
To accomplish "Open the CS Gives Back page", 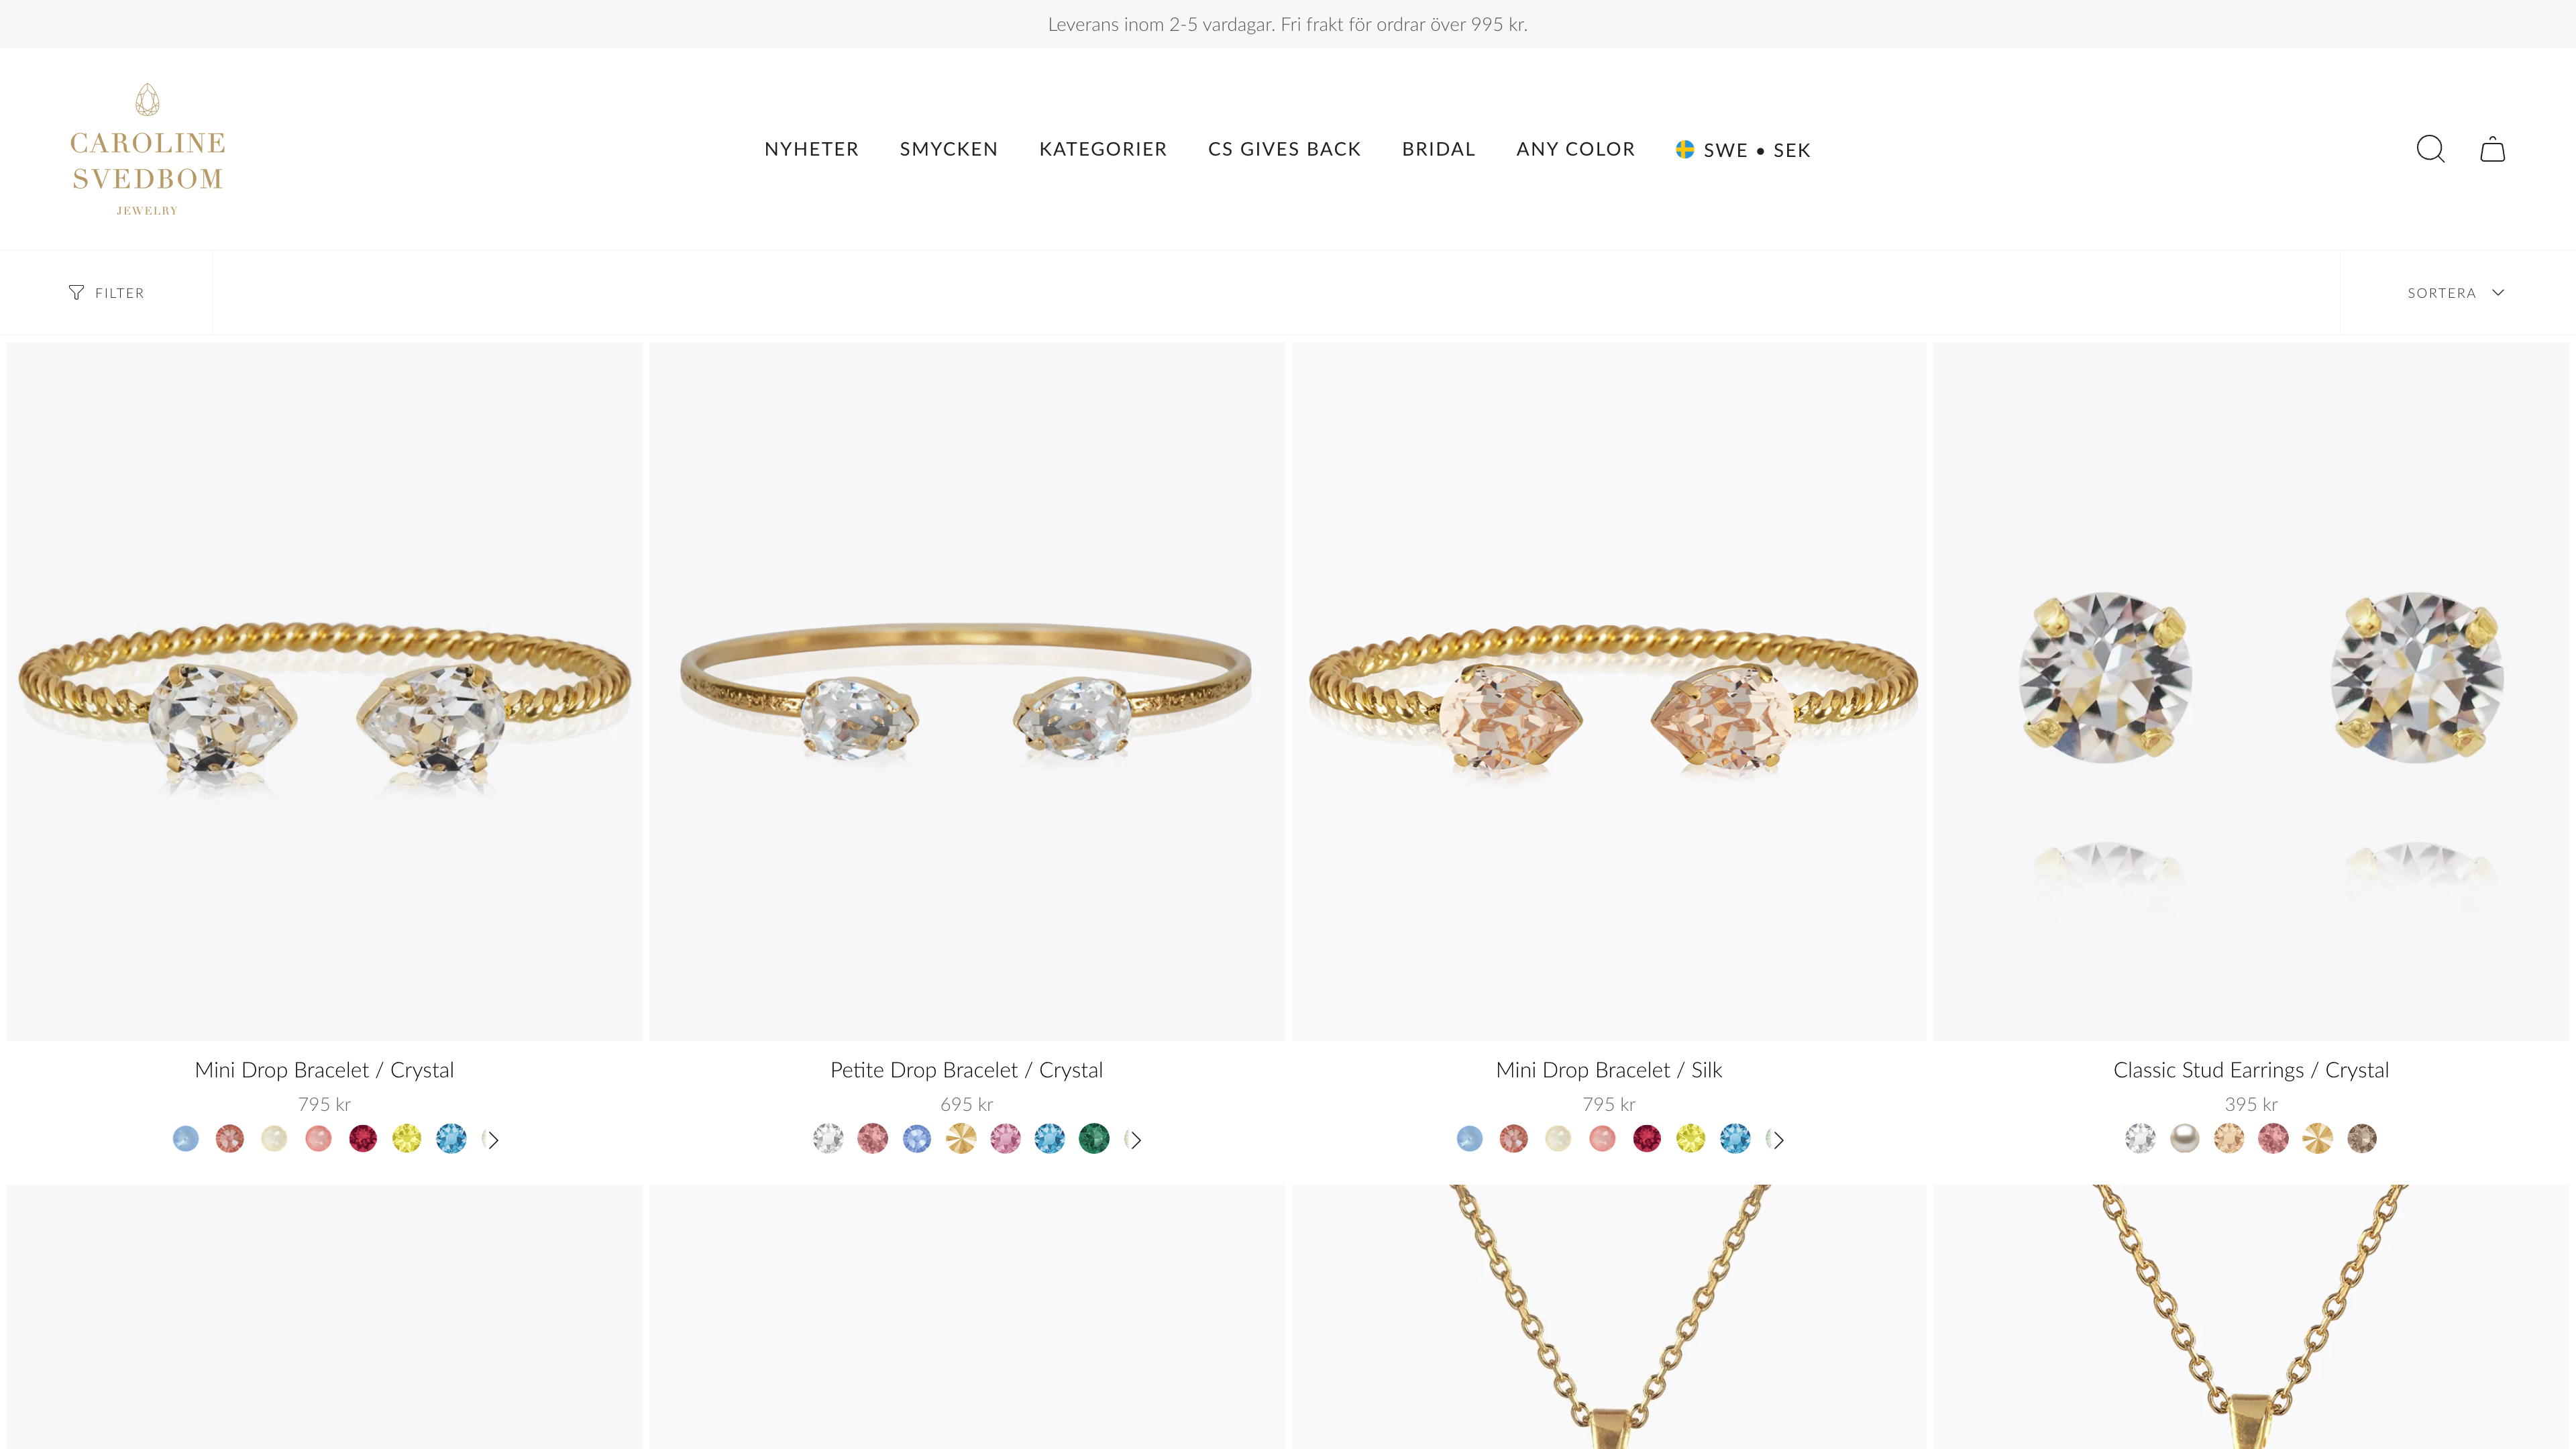I will point(1284,149).
